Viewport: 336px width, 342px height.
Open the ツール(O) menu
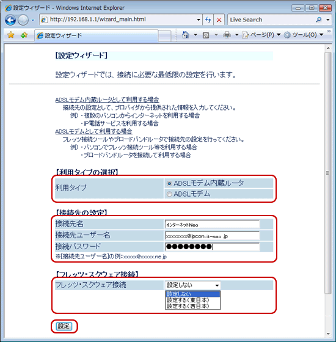coord(304,35)
